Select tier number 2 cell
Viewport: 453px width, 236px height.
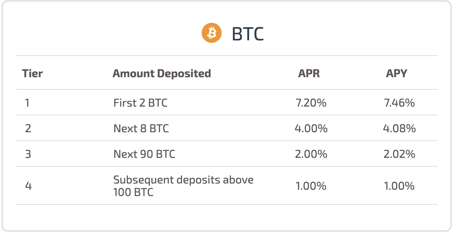tap(28, 128)
